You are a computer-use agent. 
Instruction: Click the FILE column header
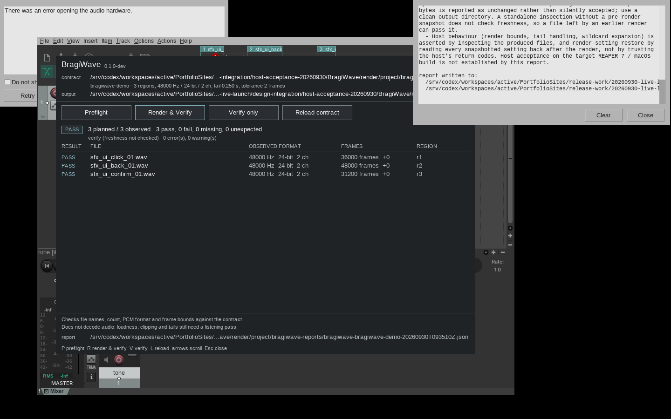click(96, 146)
